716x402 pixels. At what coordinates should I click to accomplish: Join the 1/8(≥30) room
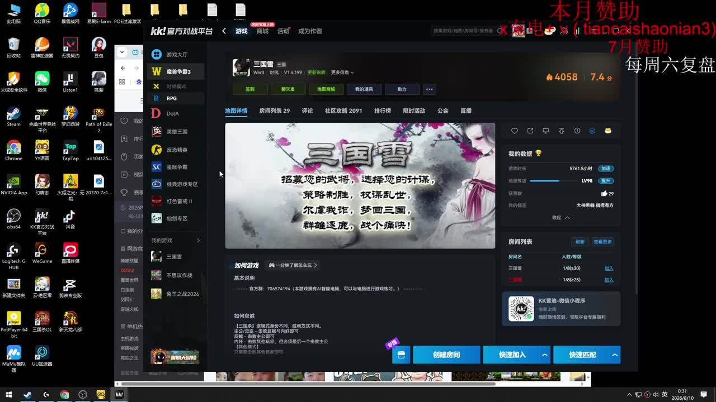pyautogui.click(x=609, y=269)
